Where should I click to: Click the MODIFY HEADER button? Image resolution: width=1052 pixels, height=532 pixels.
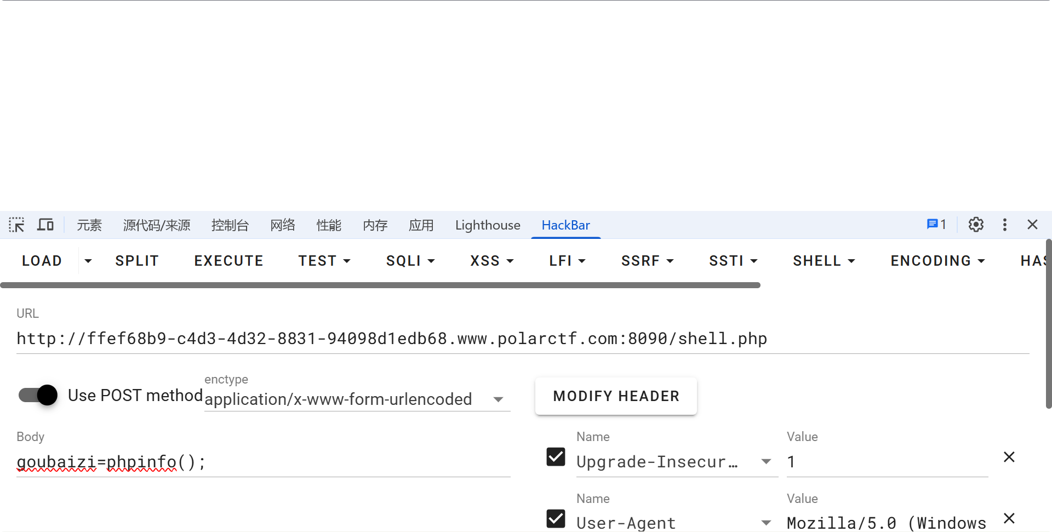pyautogui.click(x=616, y=396)
